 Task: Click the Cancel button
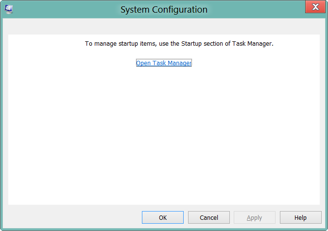[x=208, y=217]
